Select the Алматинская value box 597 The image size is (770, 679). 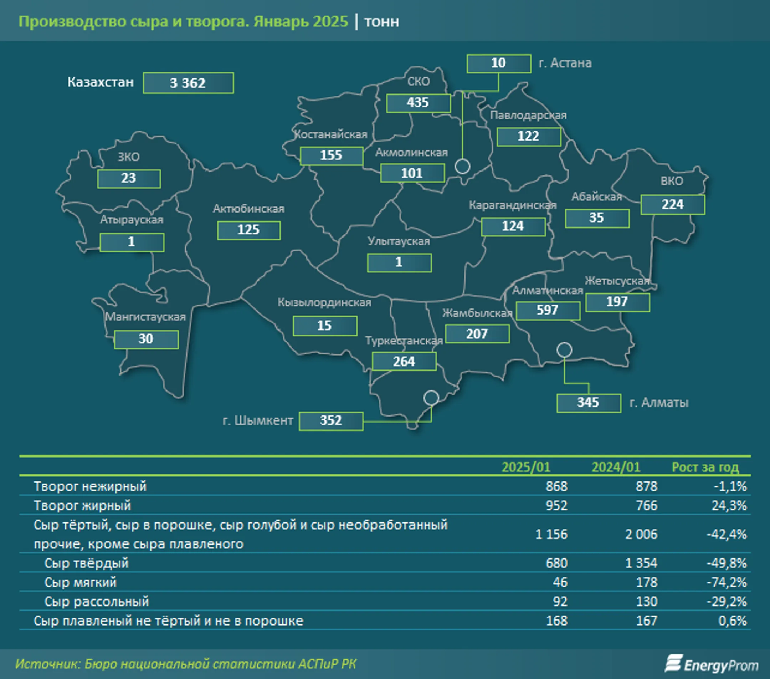point(548,311)
